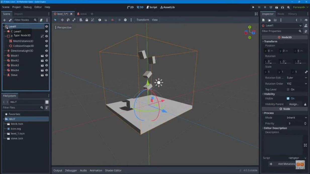Enable the Top Level checkbox
Viewport: 310px width, 174px height.
pyautogui.click(x=288, y=90)
